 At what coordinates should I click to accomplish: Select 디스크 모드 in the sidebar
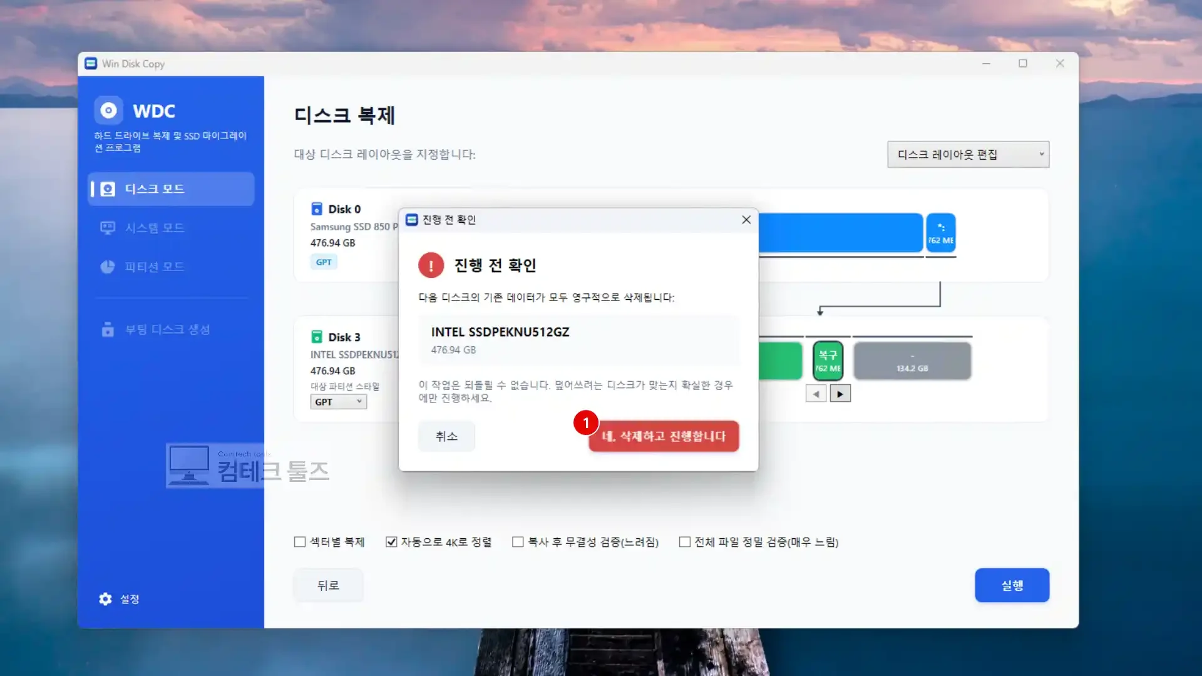(x=171, y=189)
